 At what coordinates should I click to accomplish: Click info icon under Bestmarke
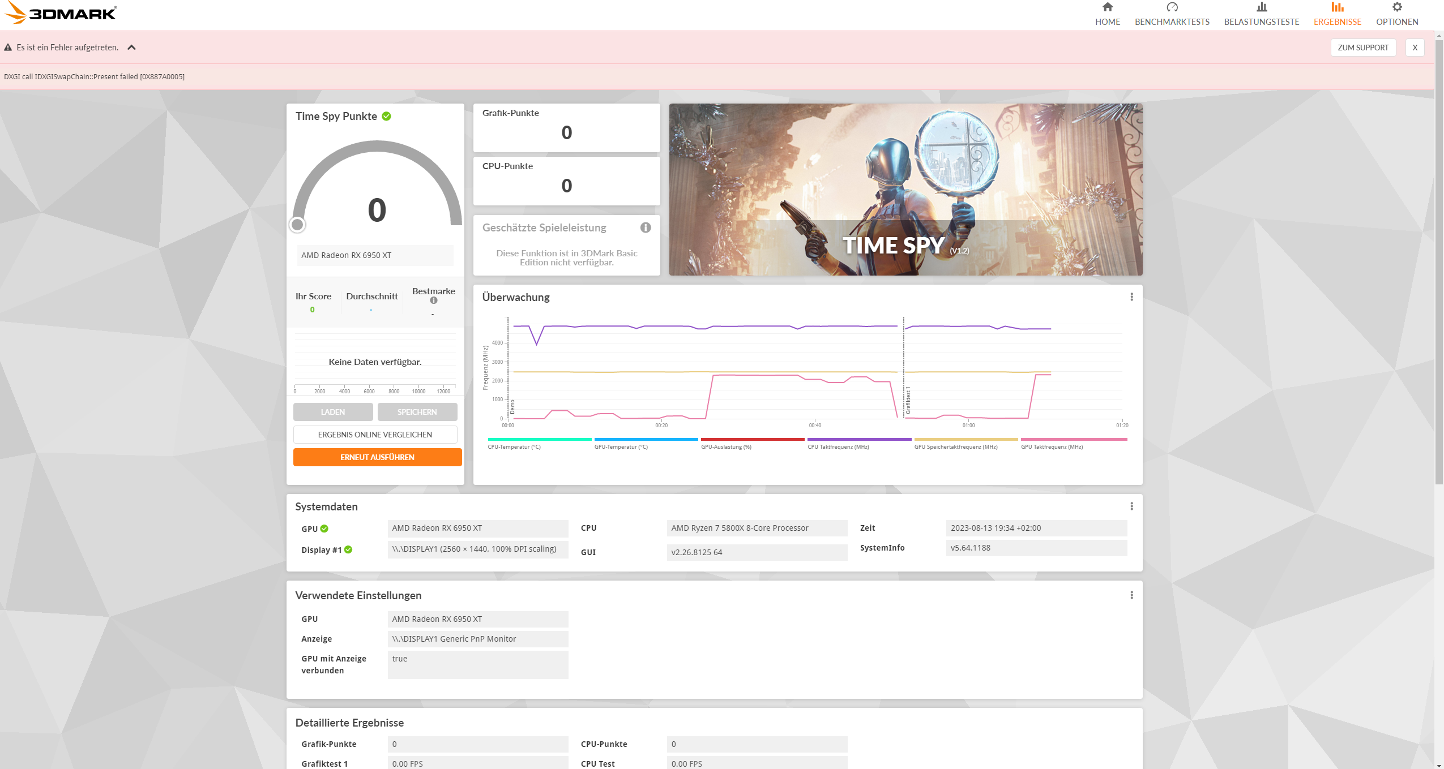click(433, 300)
